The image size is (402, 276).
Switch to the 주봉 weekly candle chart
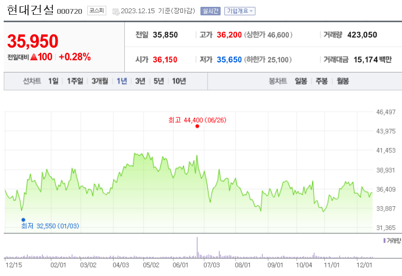click(x=322, y=81)
